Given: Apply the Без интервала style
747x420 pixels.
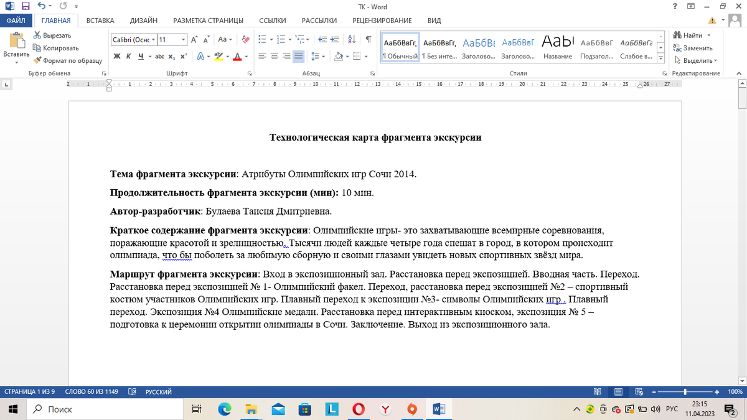Looking at the screenshot, I should [439, 48].
